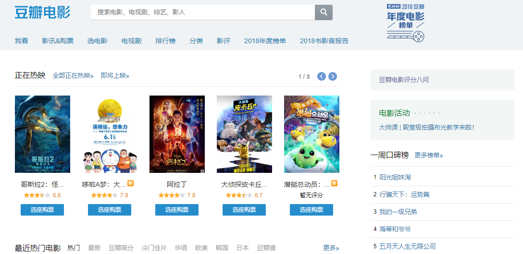This screenshot has height=254, width=523.
Task: Click the star rating of 阿拉丁
Action: click(x=172, y=195)
